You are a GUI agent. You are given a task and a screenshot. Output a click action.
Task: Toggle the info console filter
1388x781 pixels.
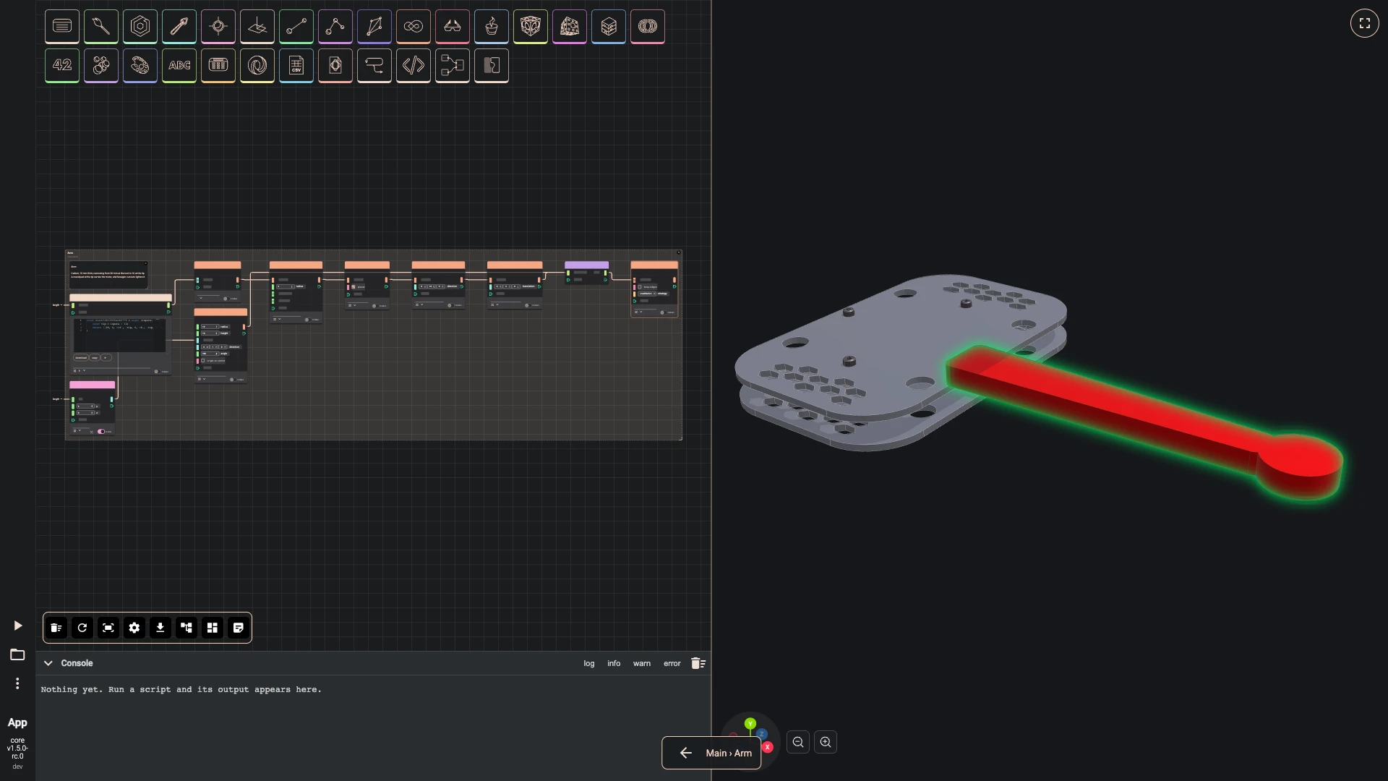coord(614,663)
